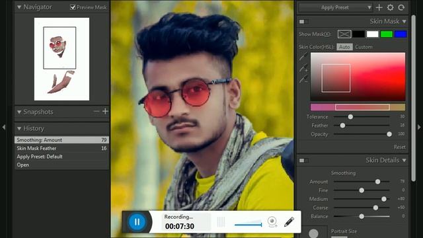Toggle the Skin Mask section switch
The height and width of the screenshot is (238, 423).
[303, 21]
